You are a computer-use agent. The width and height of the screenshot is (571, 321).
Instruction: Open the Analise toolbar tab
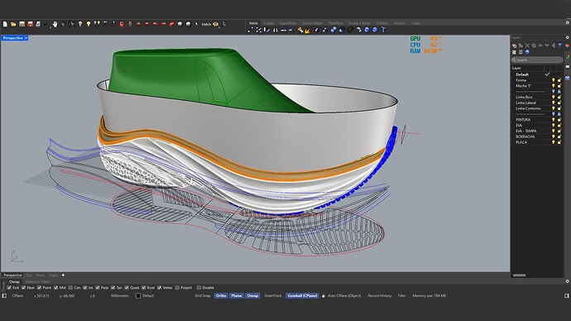click(399, 23)
